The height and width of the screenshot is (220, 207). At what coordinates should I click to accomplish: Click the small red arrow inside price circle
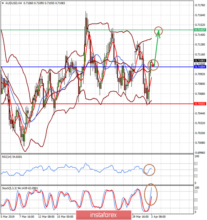152,65
